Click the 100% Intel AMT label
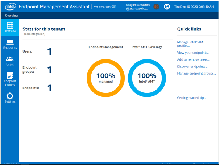Screen dimensions: 220x166 click(x=147, y=78)
